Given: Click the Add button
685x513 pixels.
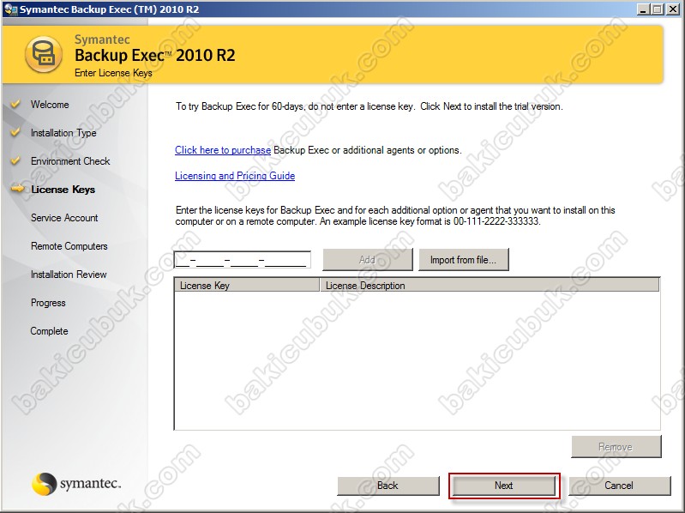Looking at the screenshot, I should pos(368,260).
